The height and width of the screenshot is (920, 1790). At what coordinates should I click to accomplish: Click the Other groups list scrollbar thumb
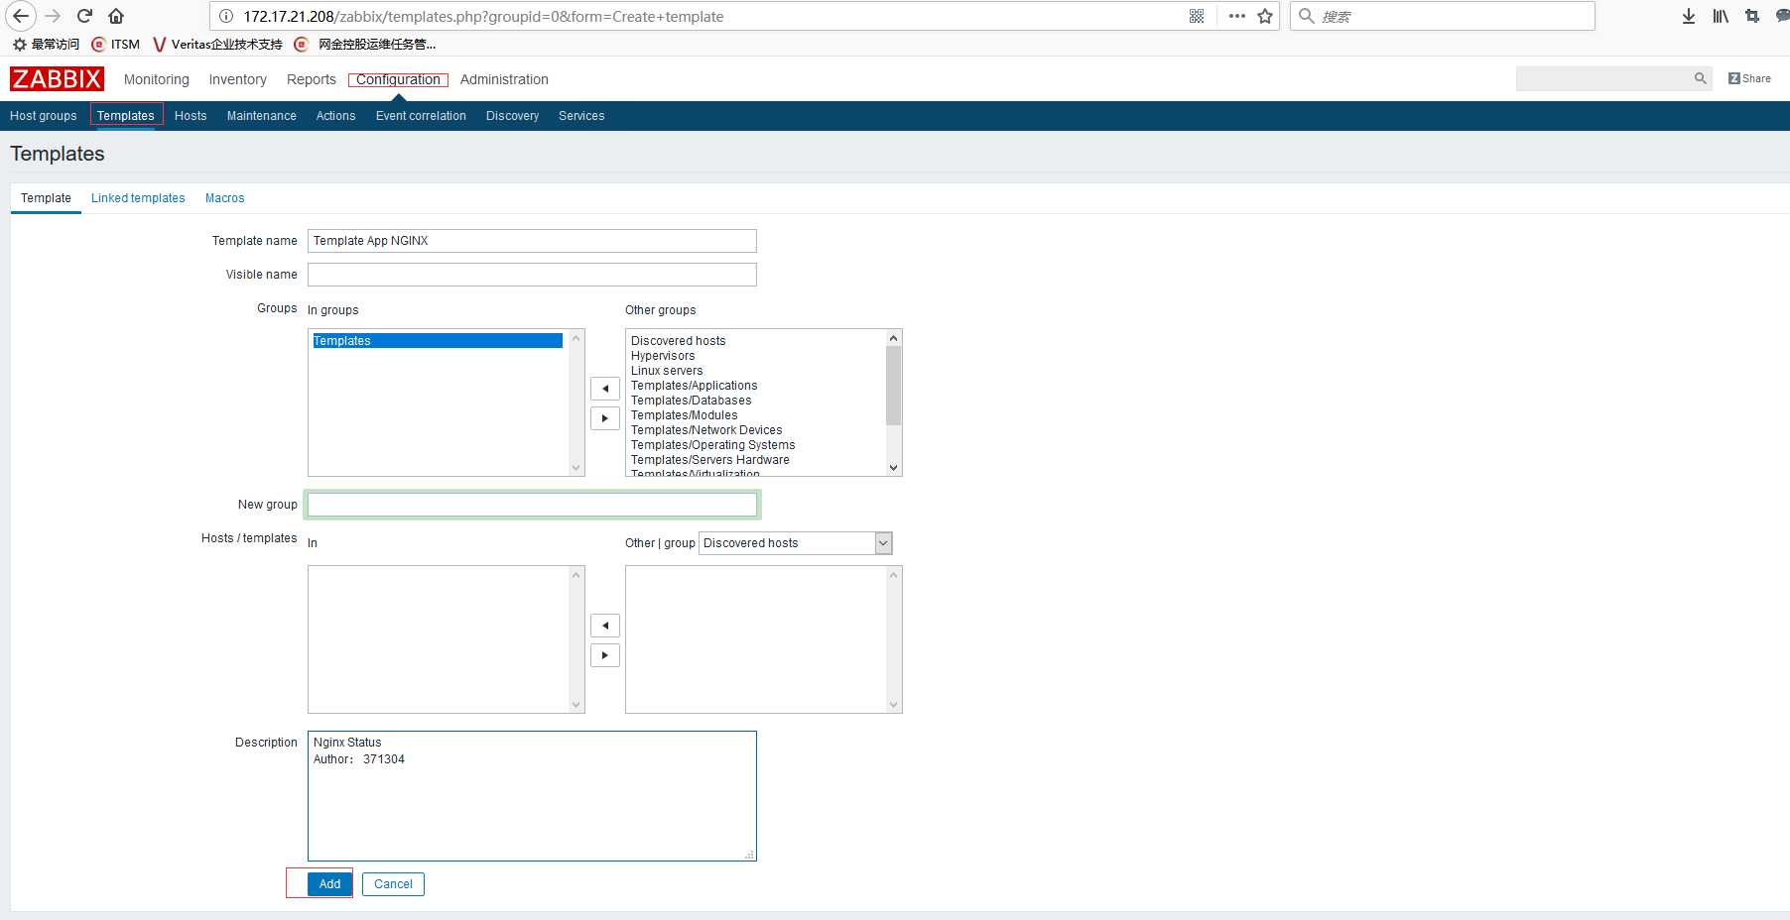893,386
